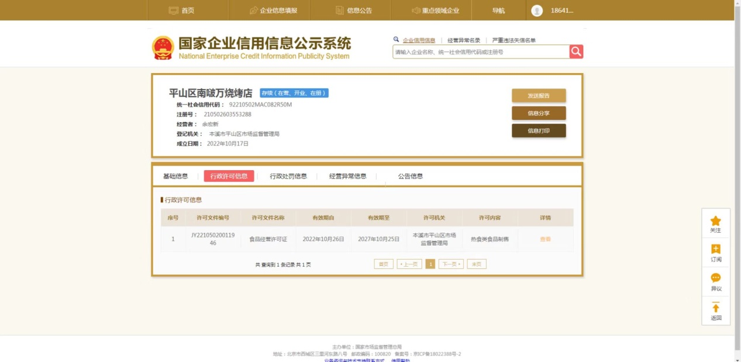Screen dimensions: 741x362
Task: Click the 订阅 subscribe icon
Action: [x=716, y=249]
